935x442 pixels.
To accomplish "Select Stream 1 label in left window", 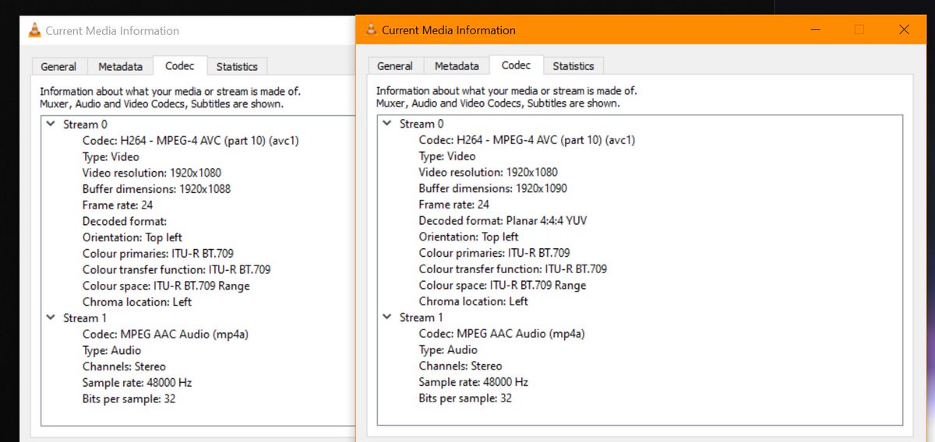I will [85, 318].
